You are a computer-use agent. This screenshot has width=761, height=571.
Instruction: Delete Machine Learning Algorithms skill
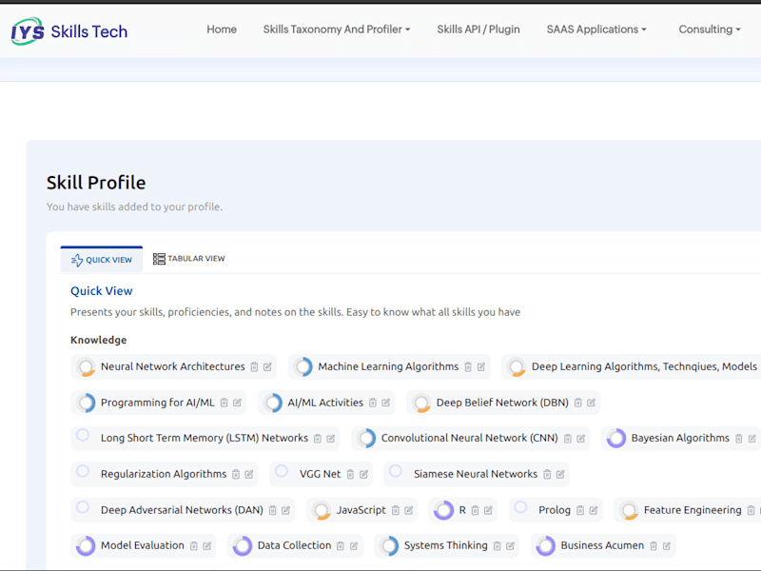tap(468, 367)
